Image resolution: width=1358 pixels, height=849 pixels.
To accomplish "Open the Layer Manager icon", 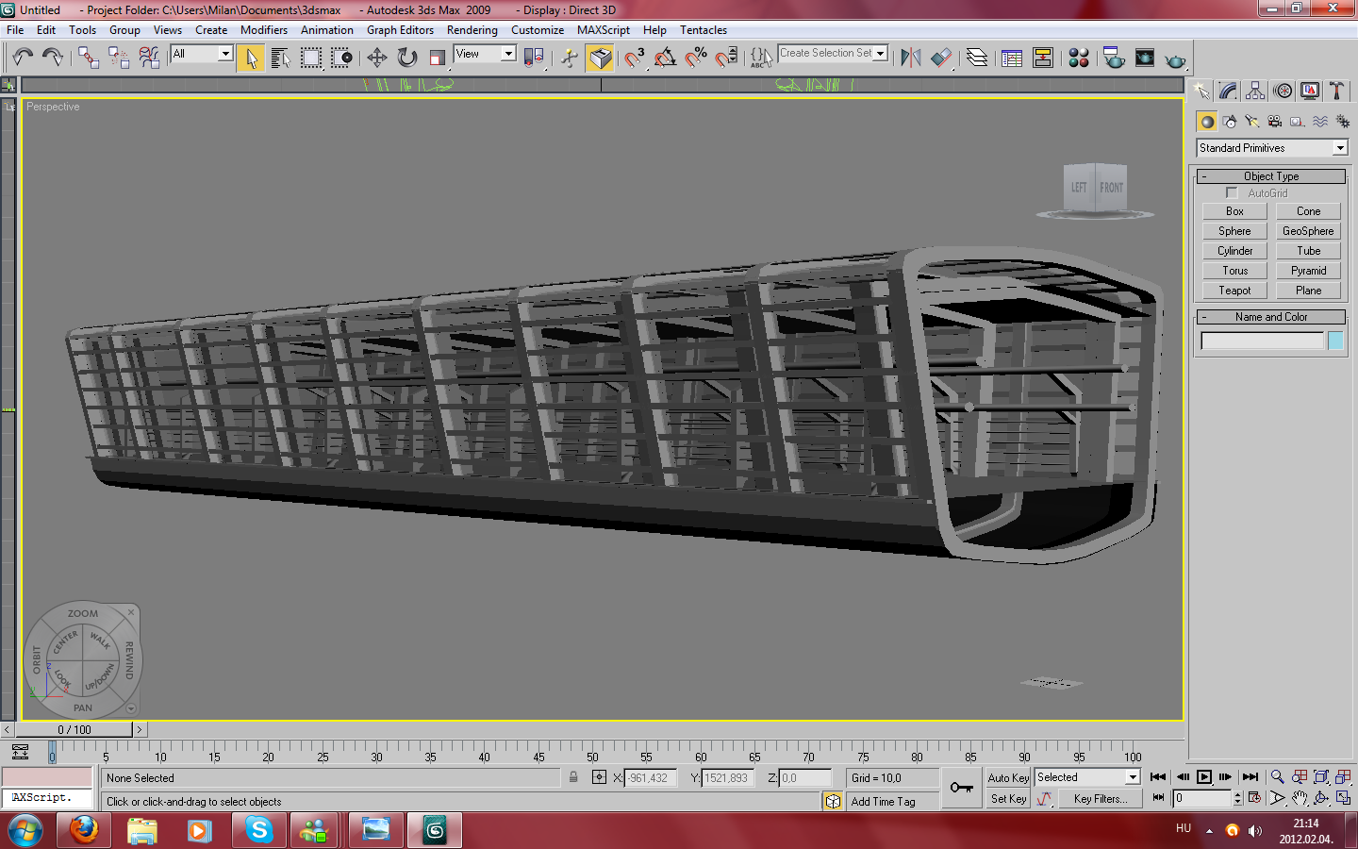I will pos(977,58).
